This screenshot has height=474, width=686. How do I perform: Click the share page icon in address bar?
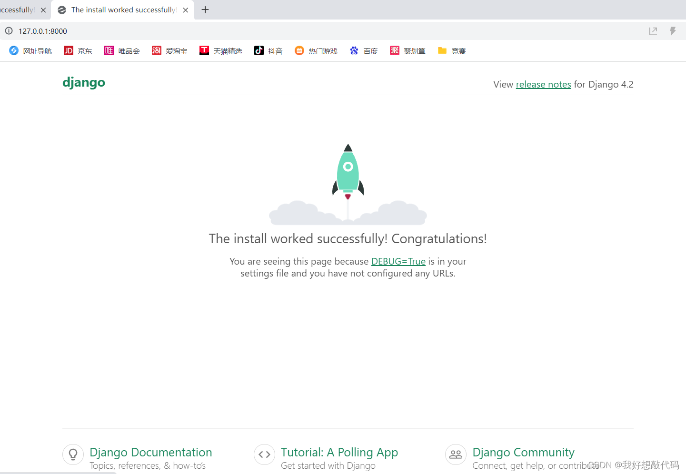[x=653, y=31]
